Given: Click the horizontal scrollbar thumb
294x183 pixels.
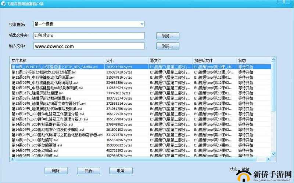Looking at the screenshot, I should 136,159.
